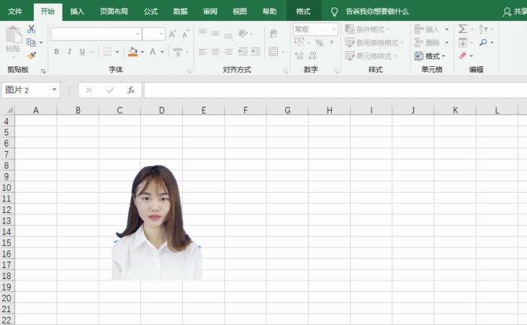The image size is (527, 325).
Task: Click the Copy icon in clipboard group
Action: pyautogui.click(x=32, y=42)
